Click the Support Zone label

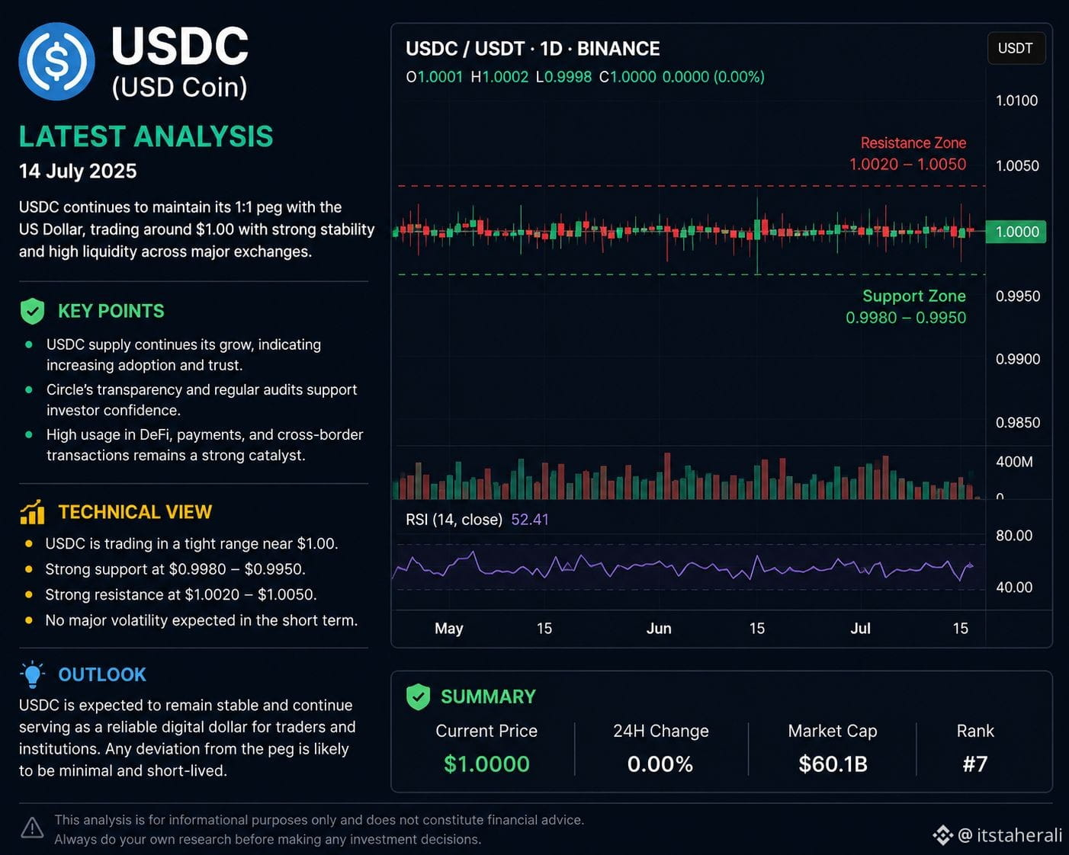point(914,296)
